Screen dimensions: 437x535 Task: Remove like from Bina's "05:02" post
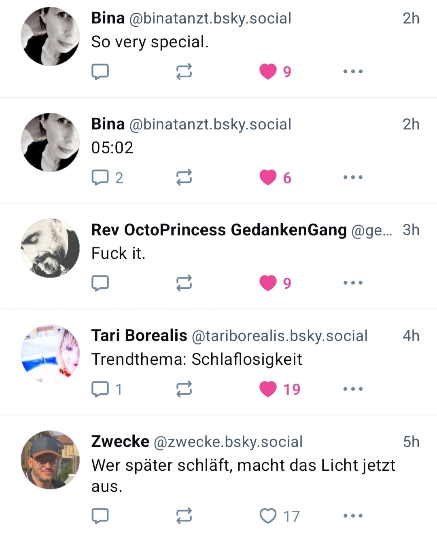click(268, 178)
